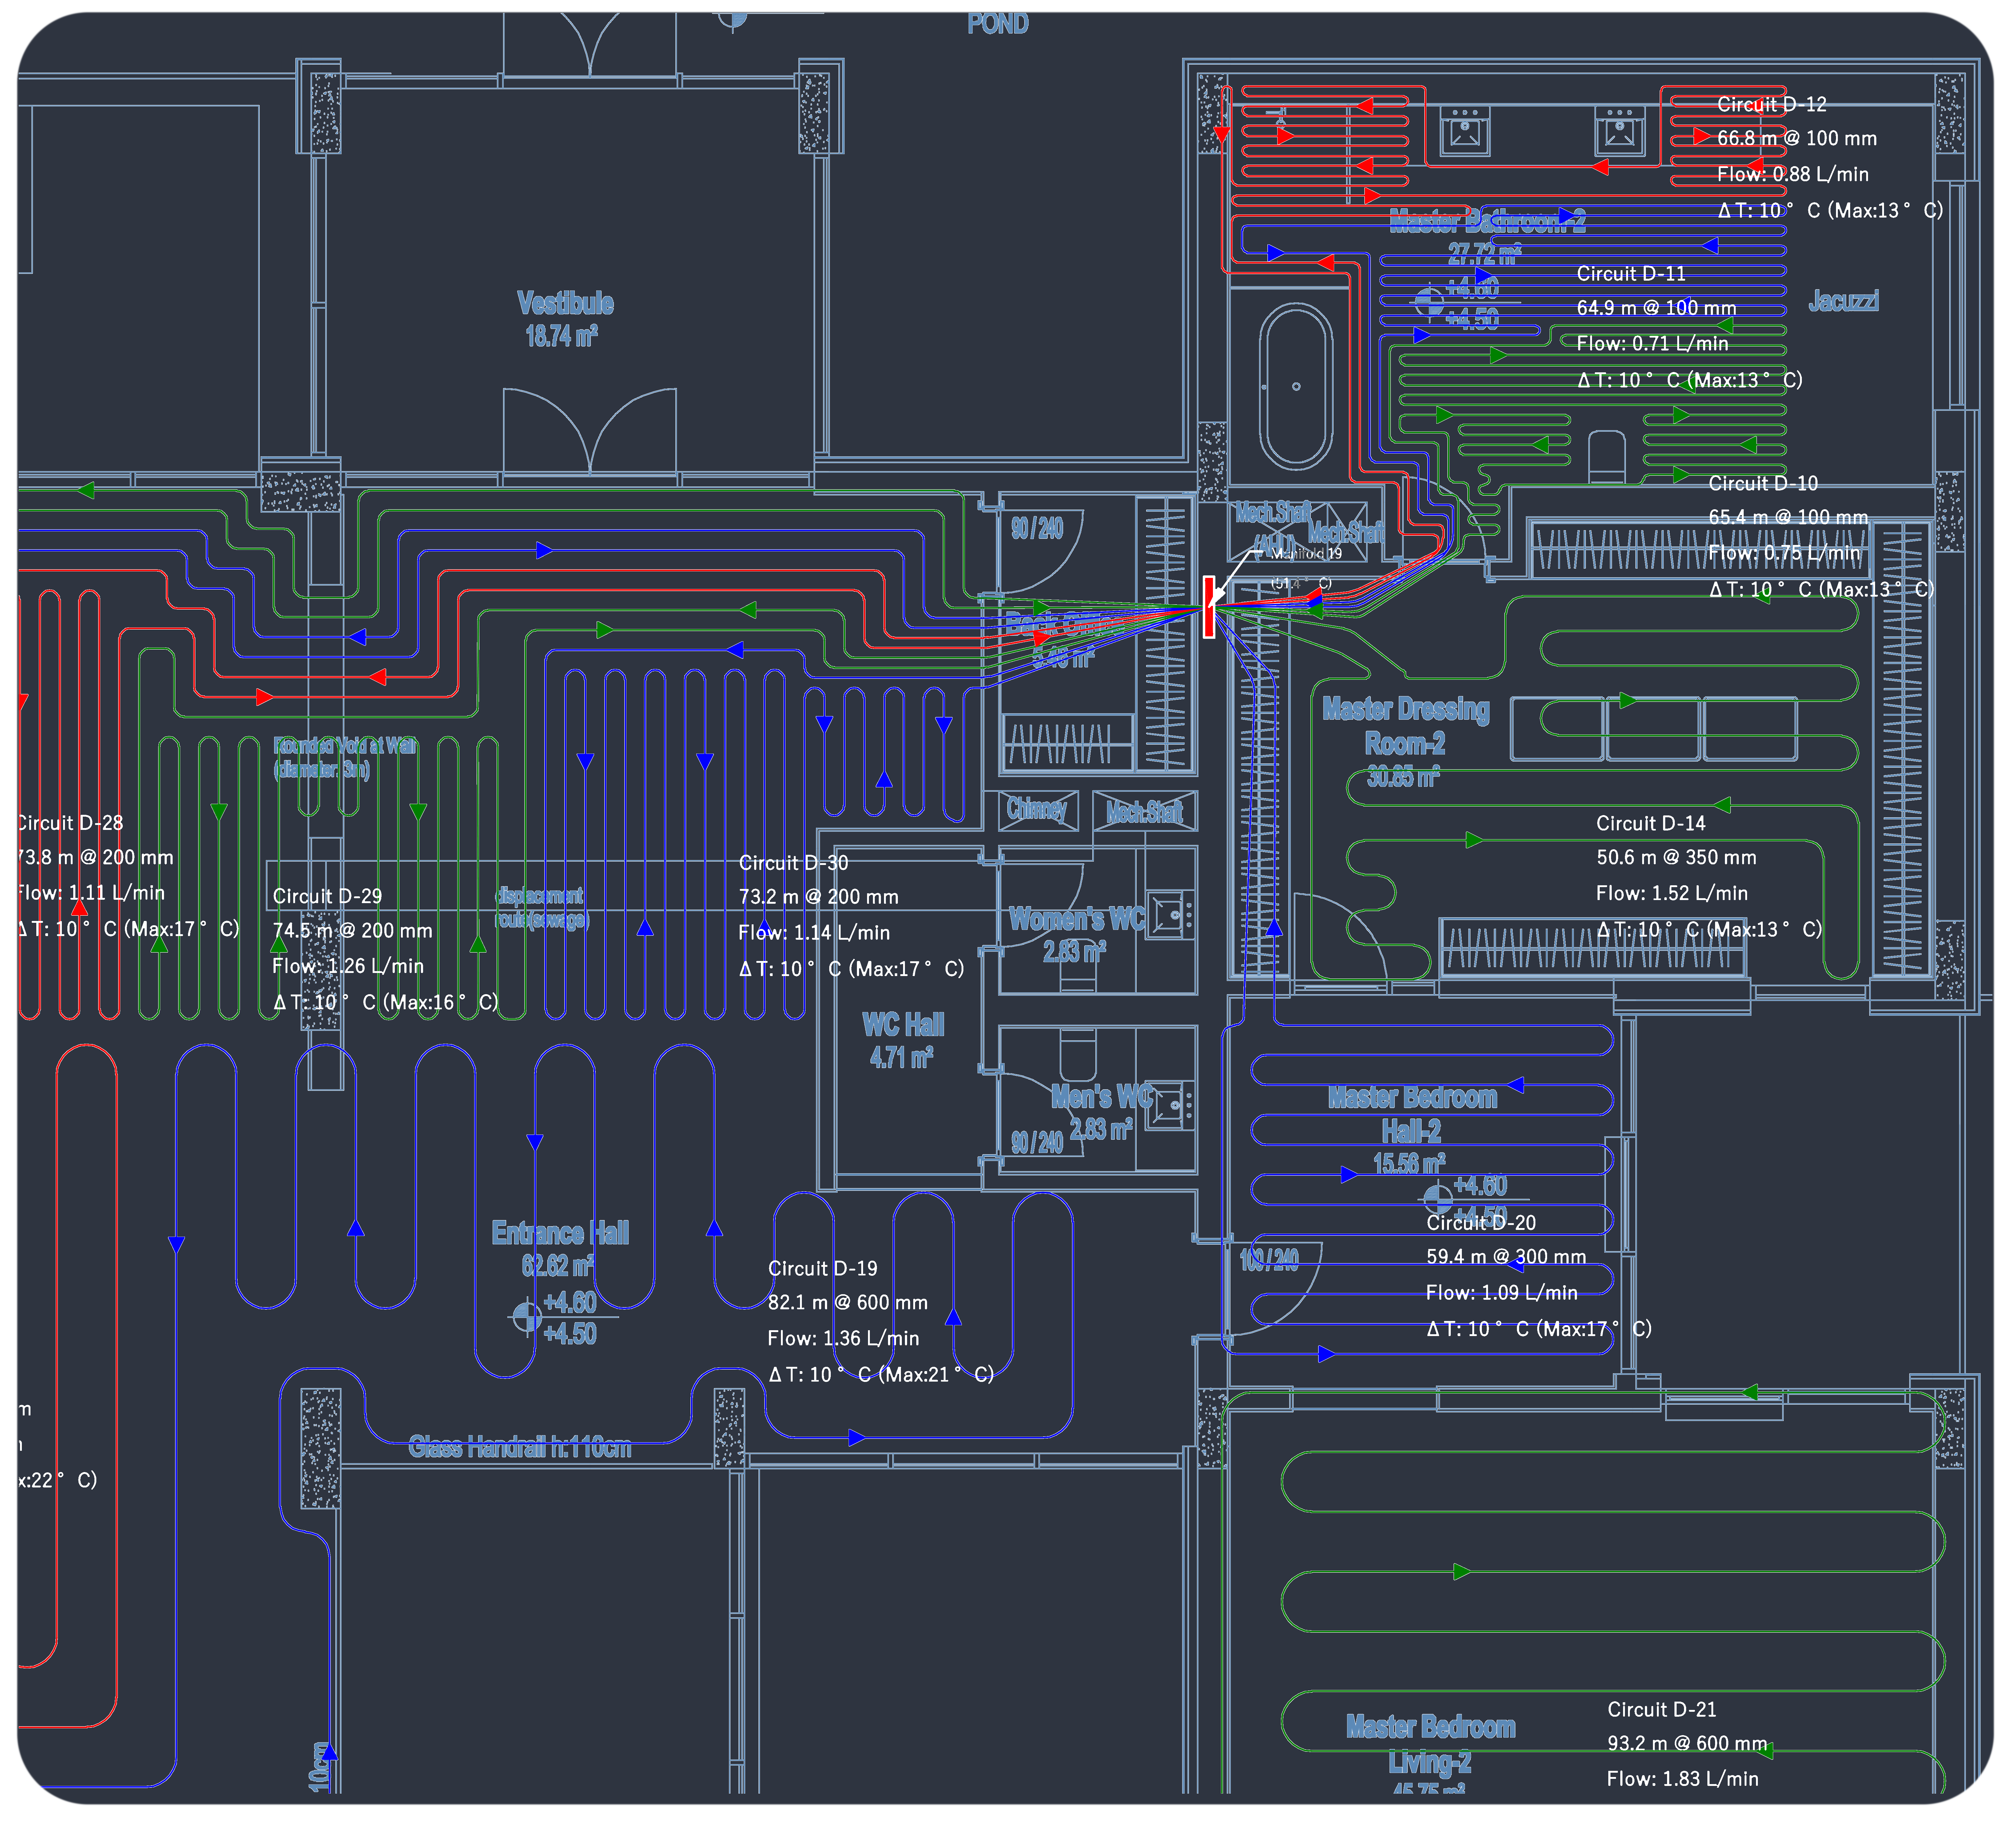Select the level marker symbol in Entrance Hall

point(527,1317)
